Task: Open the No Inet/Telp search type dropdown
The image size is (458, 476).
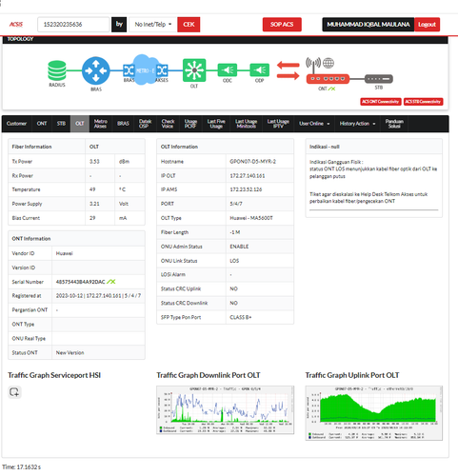Action: 153,25
